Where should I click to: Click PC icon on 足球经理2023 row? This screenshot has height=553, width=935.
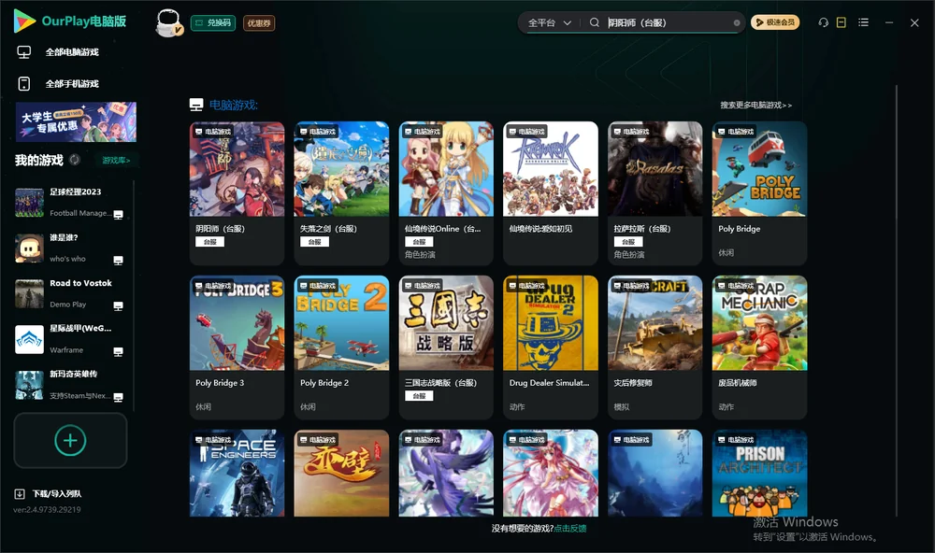[118, 215]
